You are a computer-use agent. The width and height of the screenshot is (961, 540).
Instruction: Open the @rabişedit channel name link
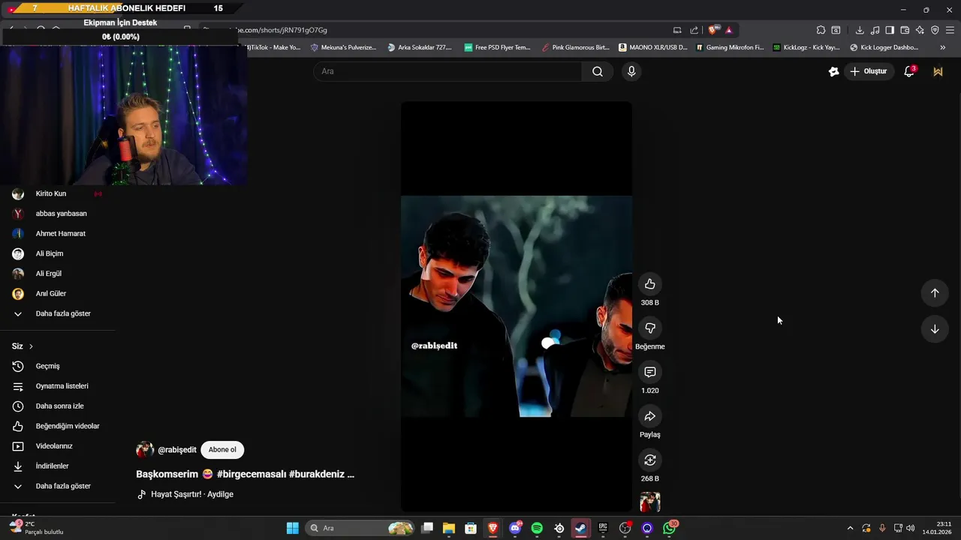tap(177, 450)
